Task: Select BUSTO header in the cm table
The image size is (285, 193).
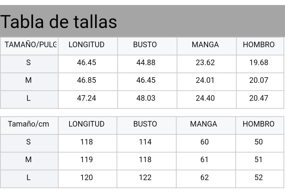Action: tap(145, 124)
